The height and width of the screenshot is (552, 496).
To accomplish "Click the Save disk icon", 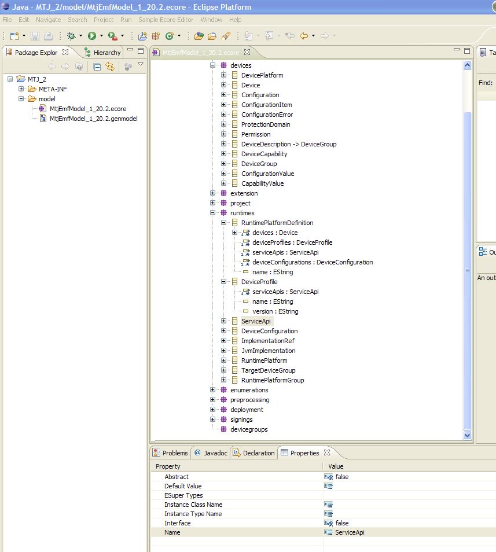I will 35,35.
